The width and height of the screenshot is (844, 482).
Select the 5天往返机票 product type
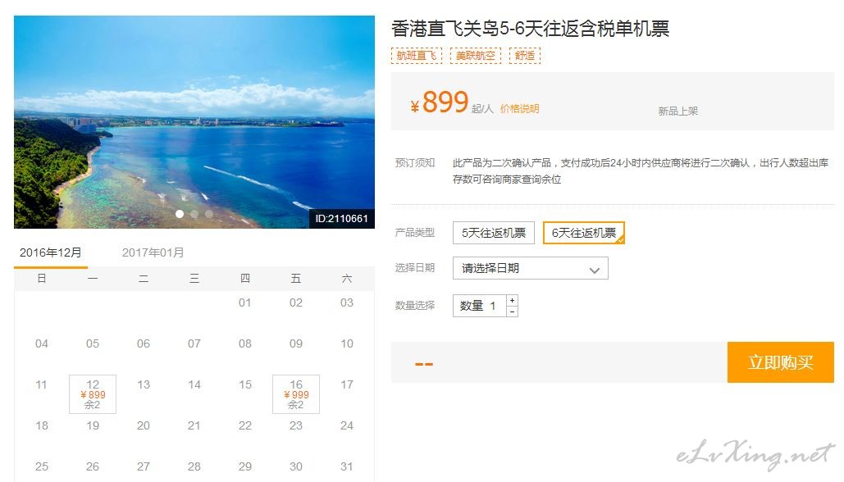tap(494, 233)
